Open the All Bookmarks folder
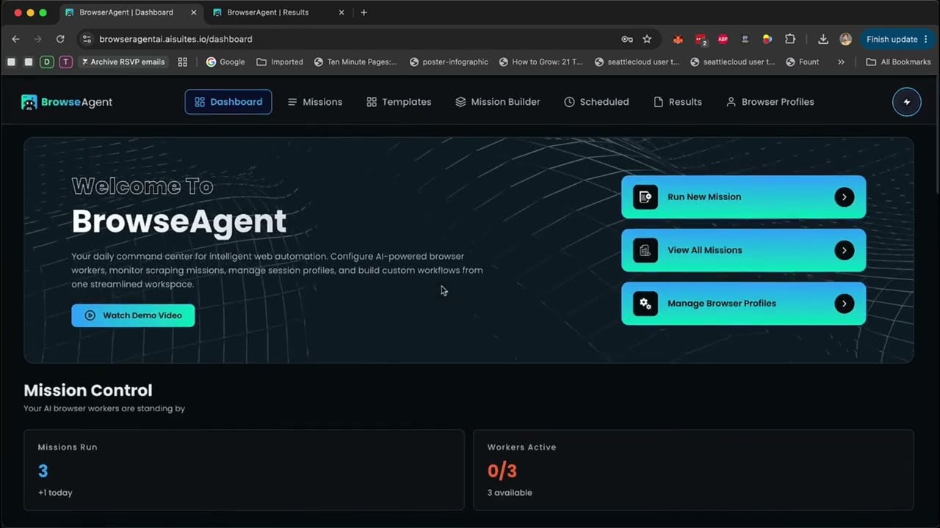This screenshot has width=940, height=528. (x=898, y=62)
